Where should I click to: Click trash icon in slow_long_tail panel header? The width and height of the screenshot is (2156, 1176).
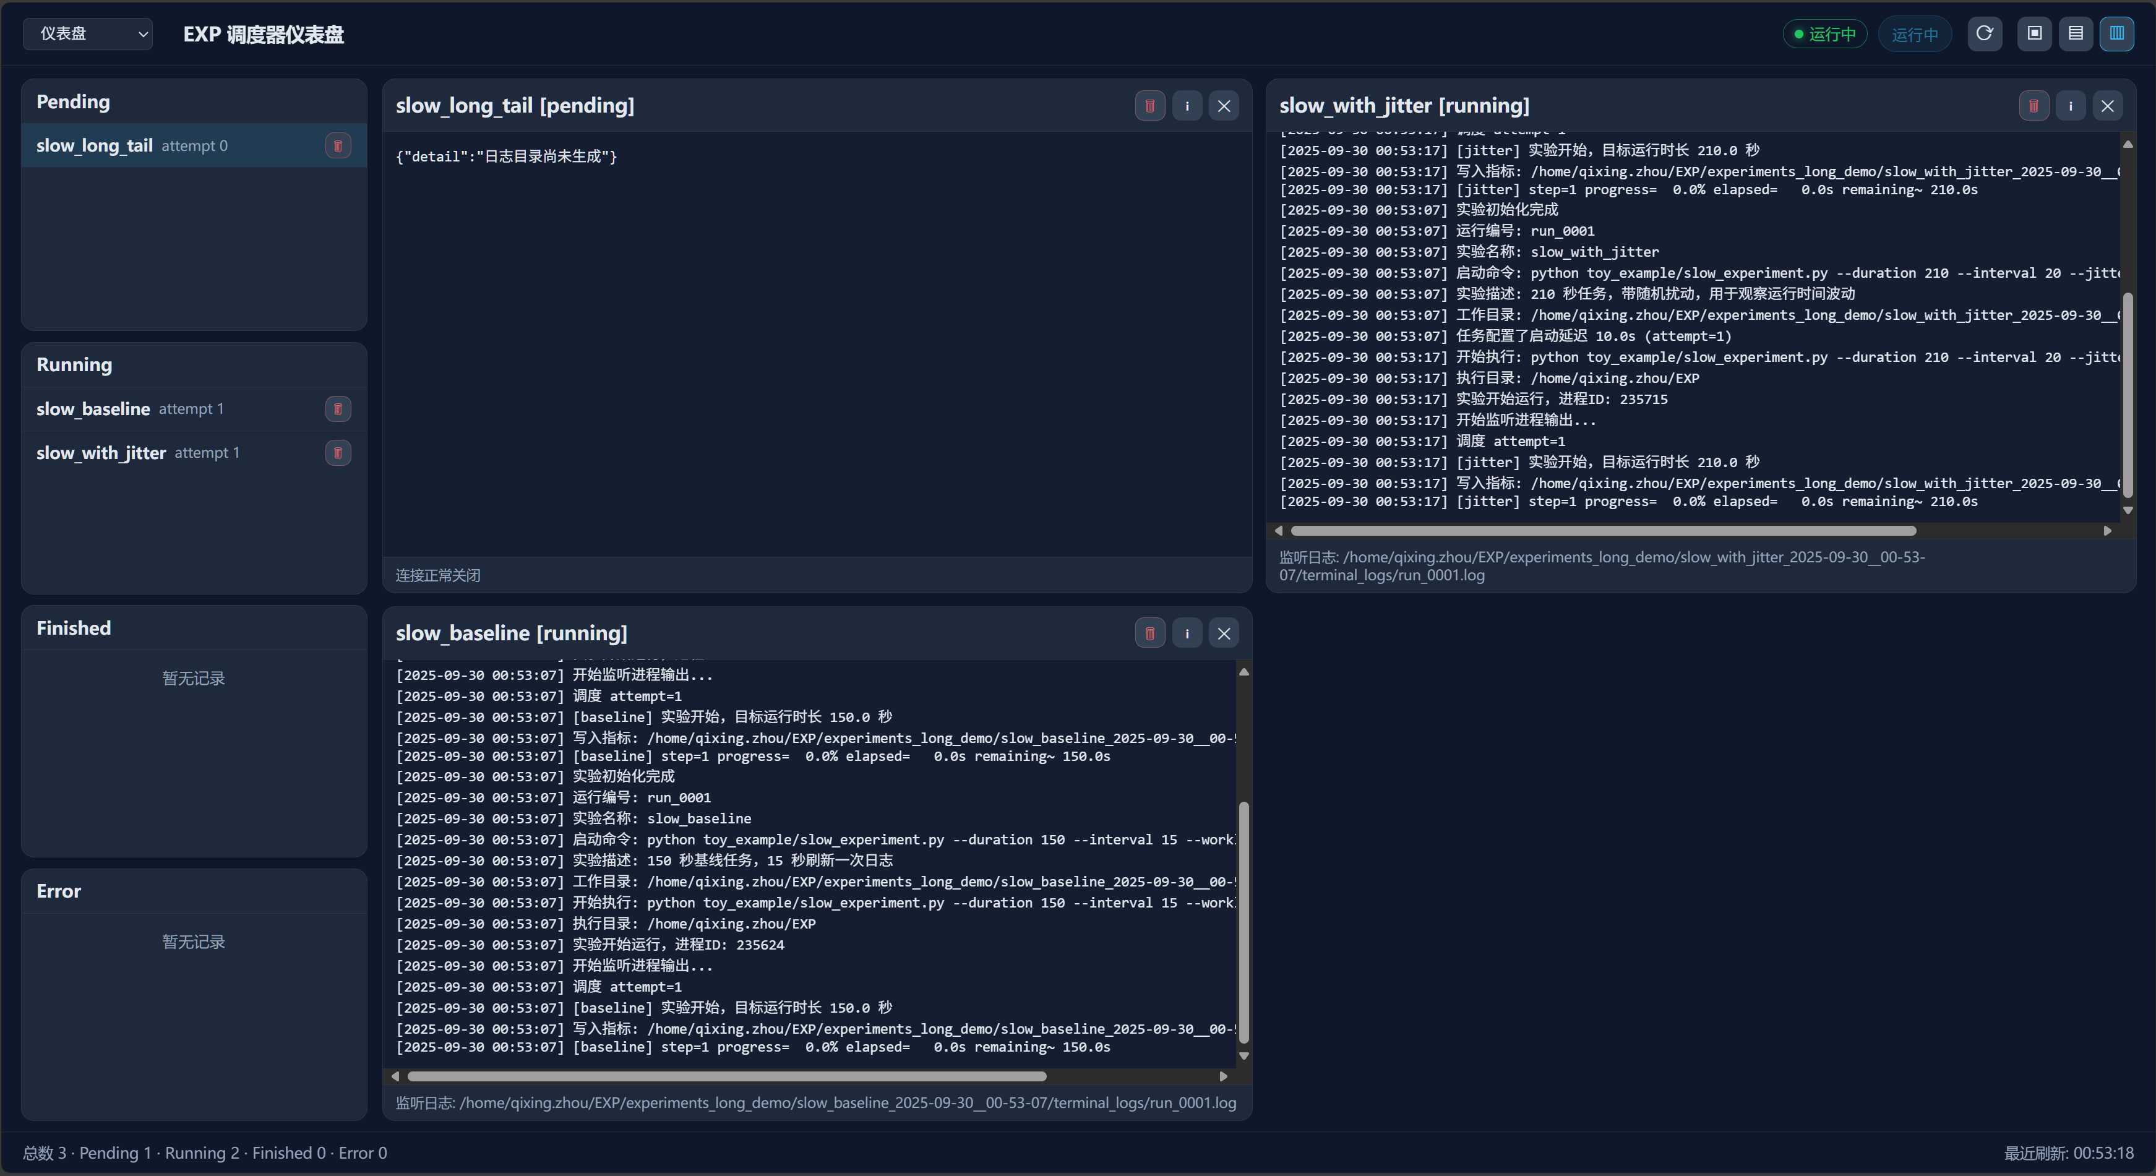point(1149,105)
